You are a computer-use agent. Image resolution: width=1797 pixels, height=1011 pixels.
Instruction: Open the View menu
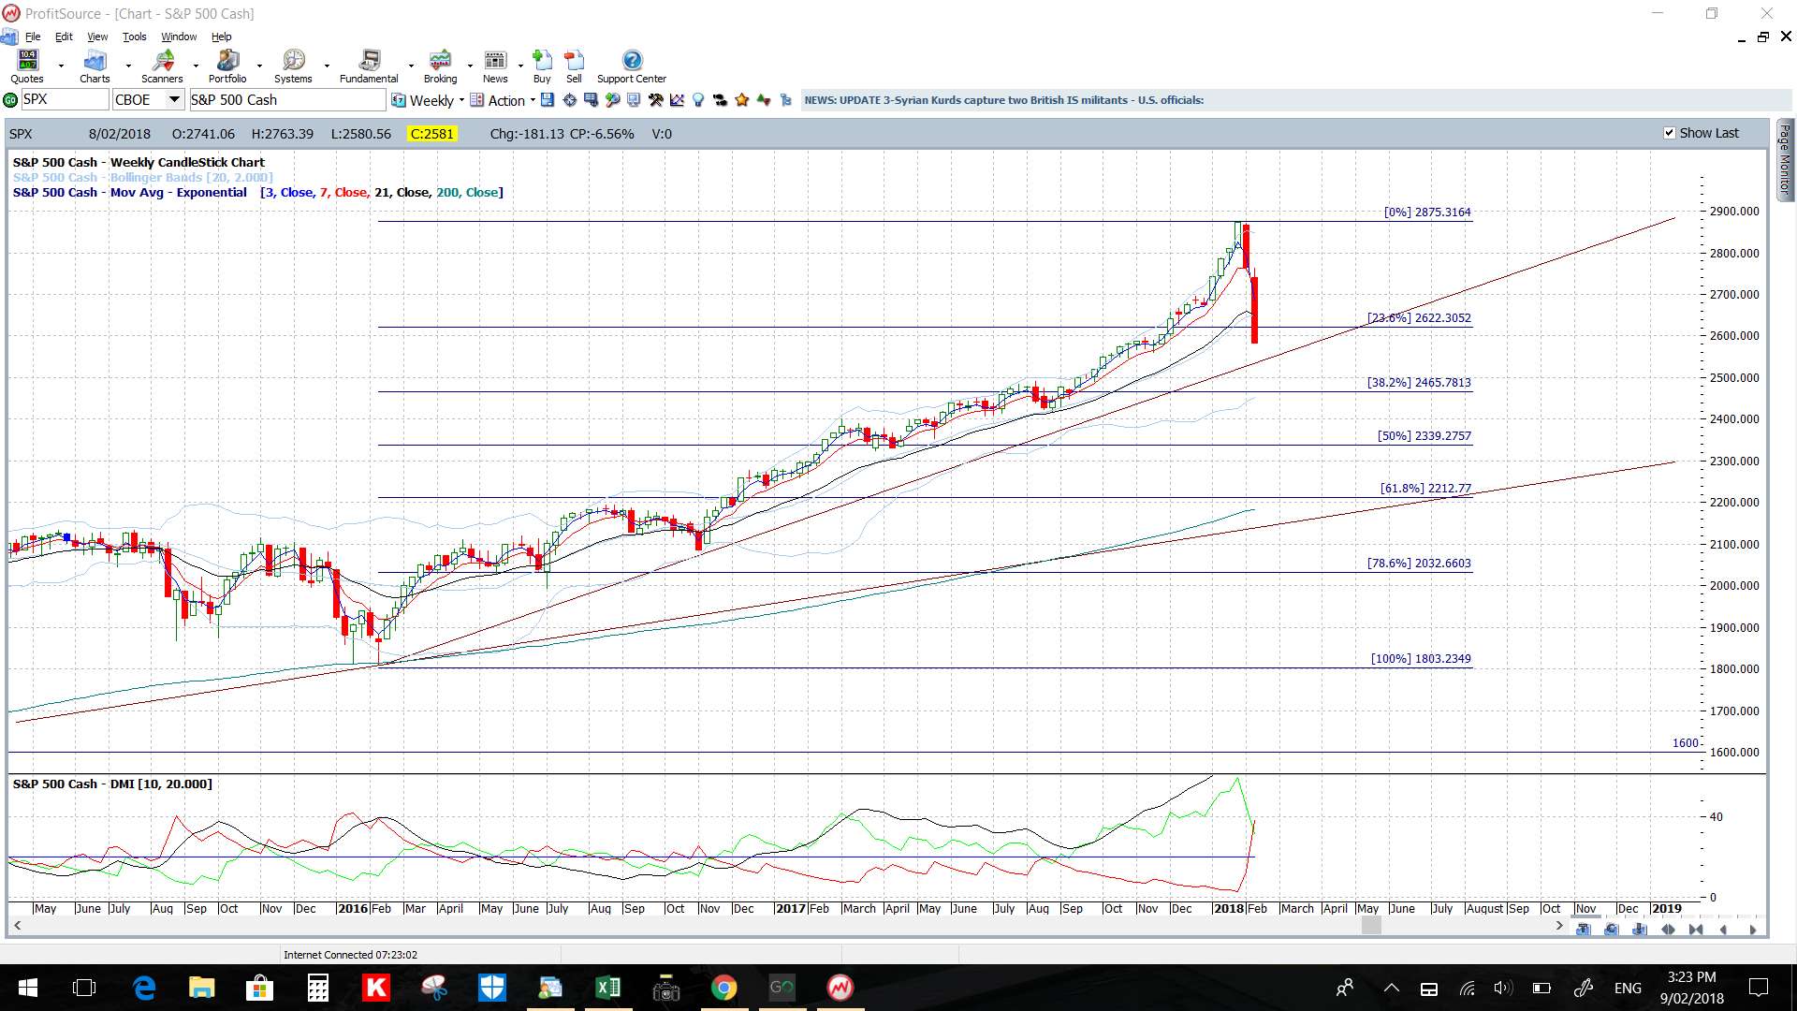97,37
